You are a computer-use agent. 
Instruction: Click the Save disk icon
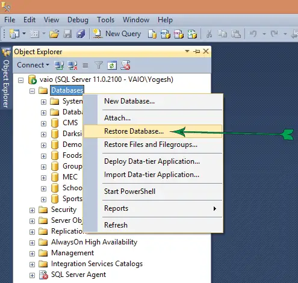click(67, 34)
